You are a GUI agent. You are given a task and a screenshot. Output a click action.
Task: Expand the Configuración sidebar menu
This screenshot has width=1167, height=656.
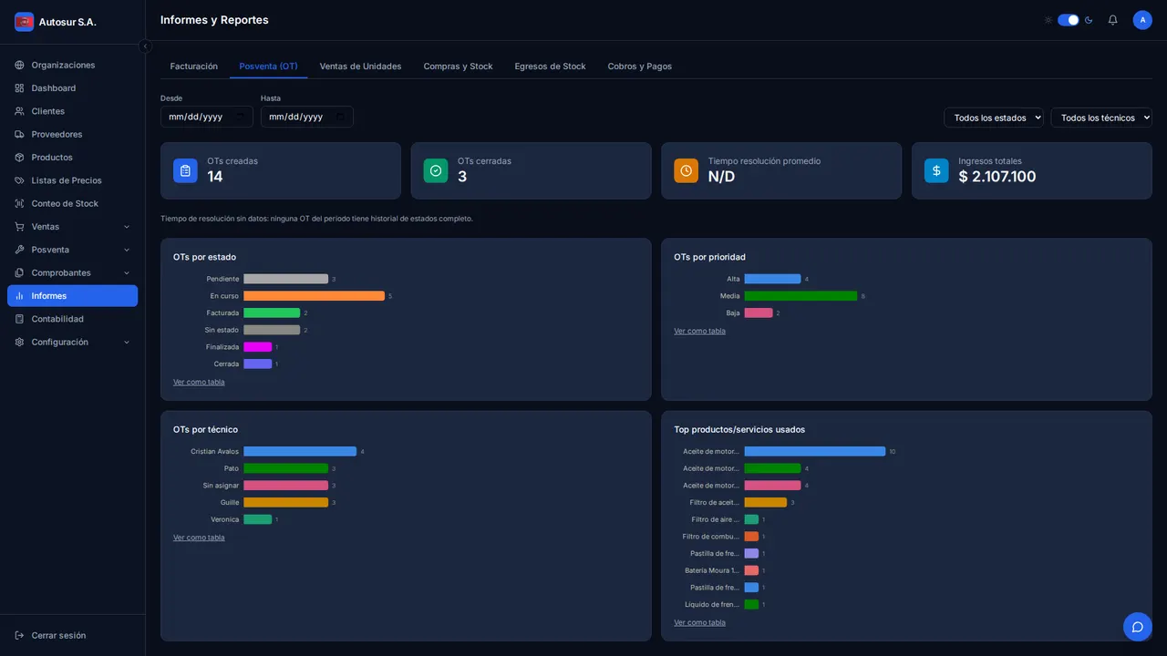point(72,342)
